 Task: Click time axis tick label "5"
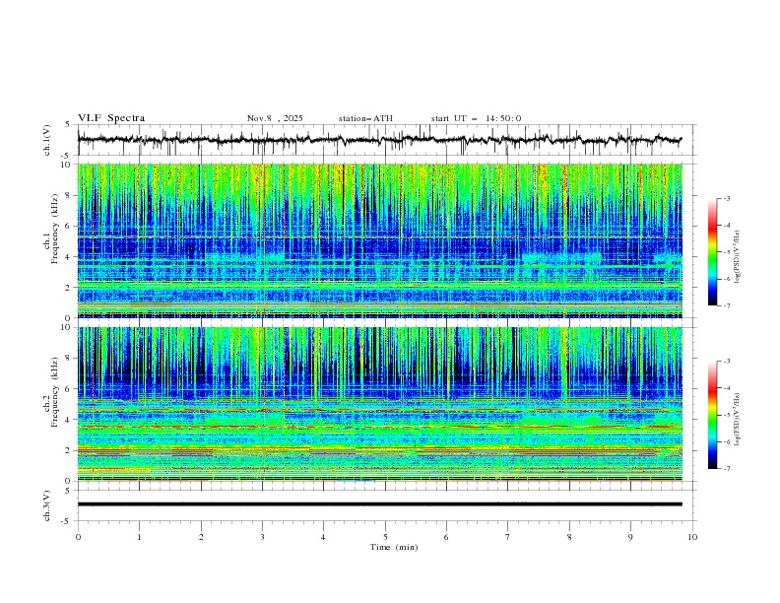[385, 537]
